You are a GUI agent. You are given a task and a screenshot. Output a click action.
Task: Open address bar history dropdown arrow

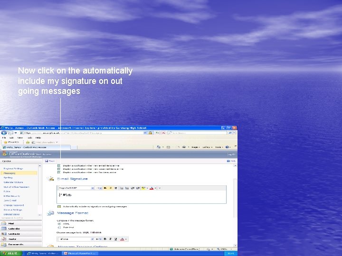tap(145, 133)
